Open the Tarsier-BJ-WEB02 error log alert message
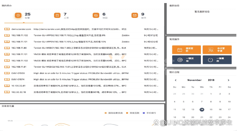 [x=77, y=67]
